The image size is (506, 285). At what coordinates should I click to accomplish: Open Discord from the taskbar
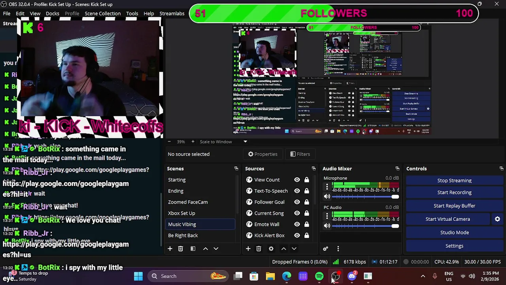pos(352,276)
